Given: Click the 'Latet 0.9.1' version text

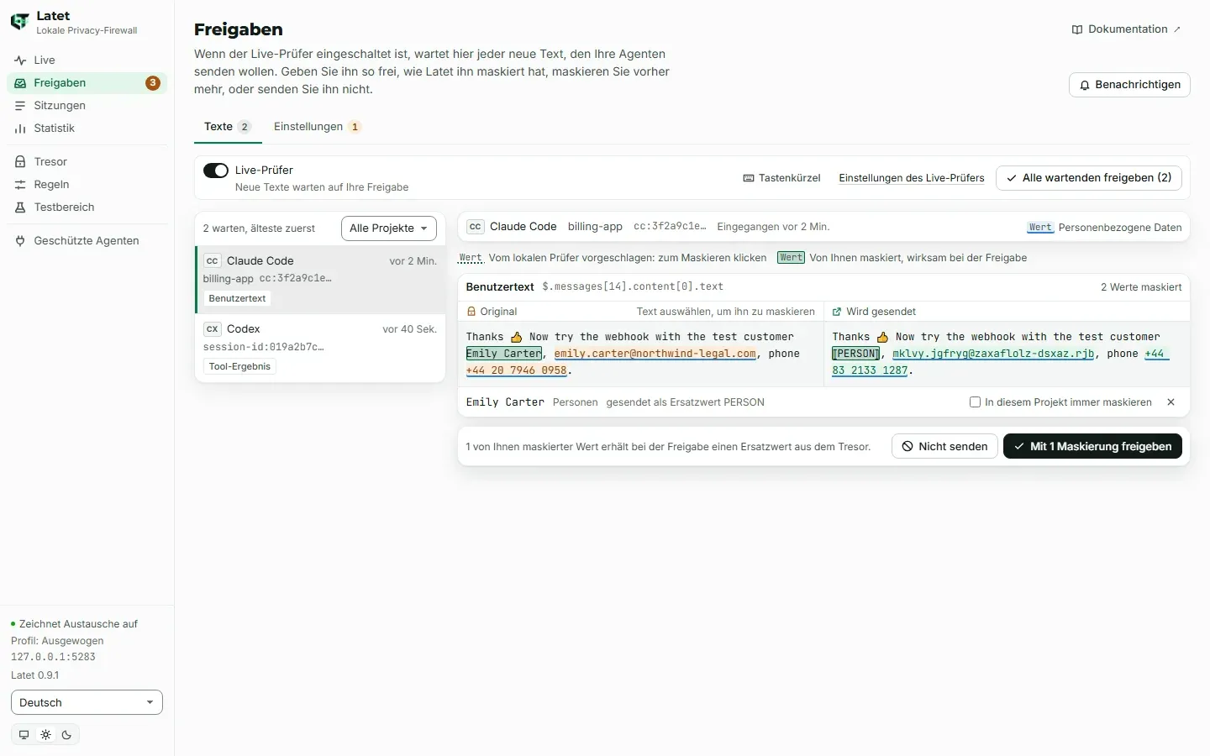Looking at the screenshot, I should coord(35,675).
